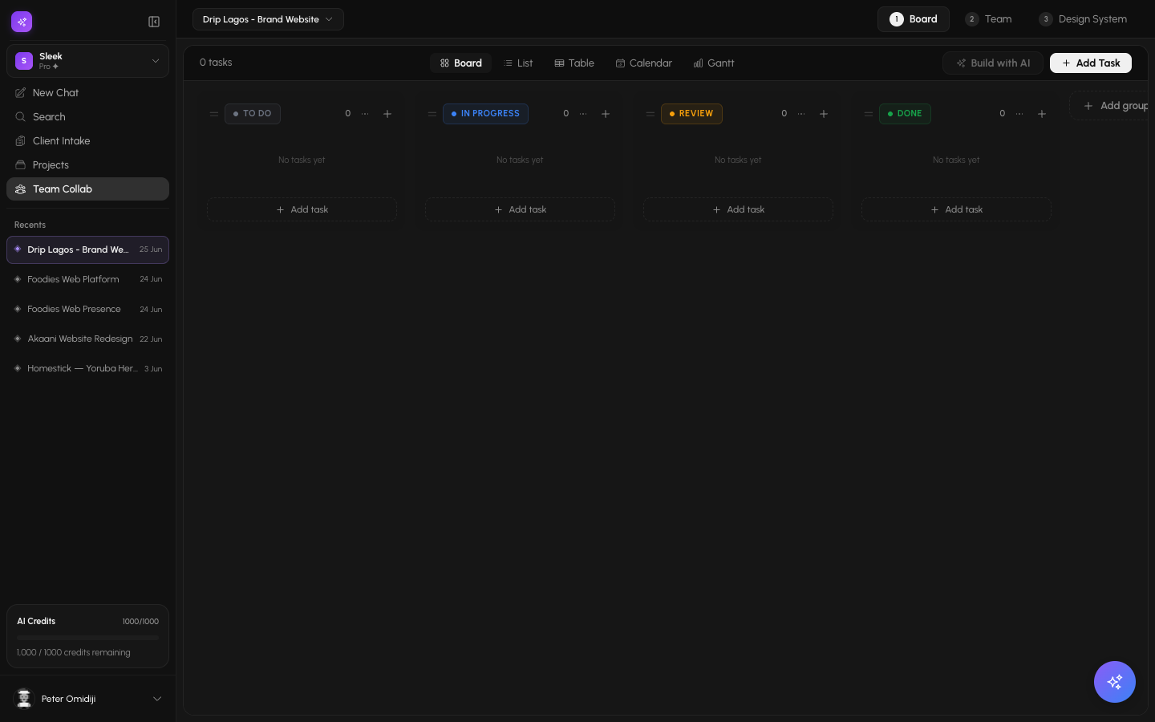Switch to step 2 Team tab
The width and height of the screenshot is (1155, 722).
coord(989,19)
